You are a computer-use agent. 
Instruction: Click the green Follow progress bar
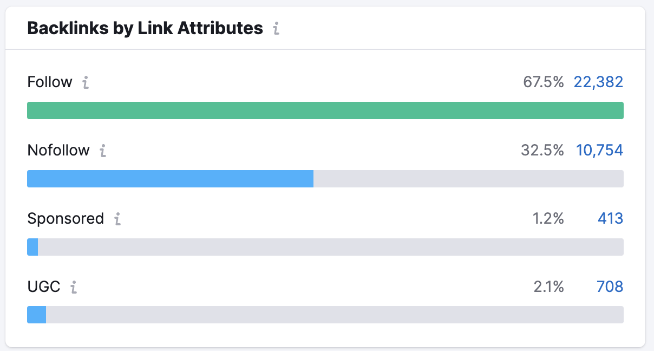click(x=325, y=110)
